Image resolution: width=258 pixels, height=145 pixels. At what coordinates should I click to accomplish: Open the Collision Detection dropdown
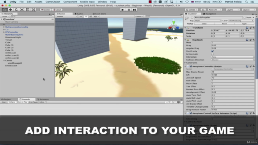(233, 60)
